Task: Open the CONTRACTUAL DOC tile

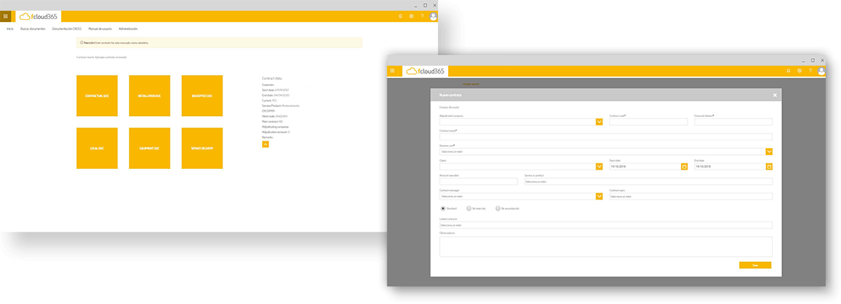Action: click(x=97, y=95)
